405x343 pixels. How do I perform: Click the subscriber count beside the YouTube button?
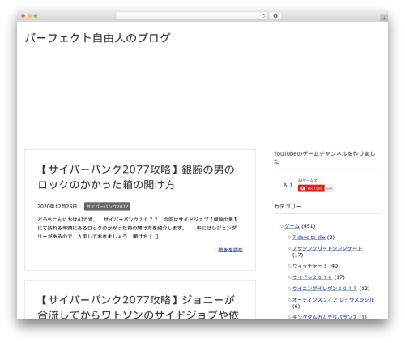[330, 188]
